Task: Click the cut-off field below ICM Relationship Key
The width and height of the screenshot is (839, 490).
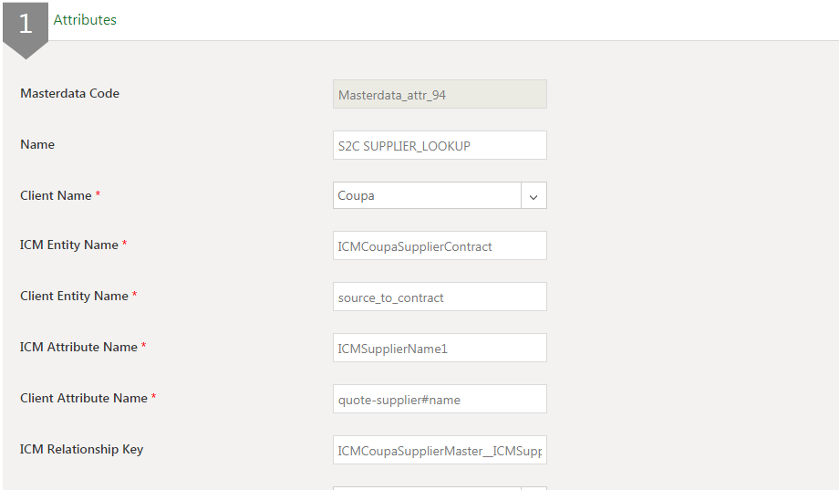Action: pyautogui.click(x=440, y=487)
